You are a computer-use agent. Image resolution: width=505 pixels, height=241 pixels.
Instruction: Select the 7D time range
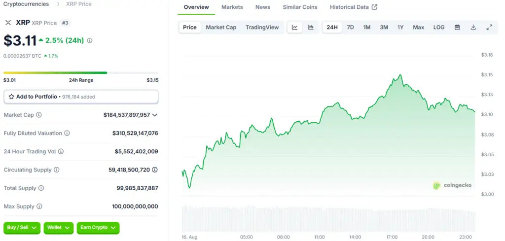point(351,27)
